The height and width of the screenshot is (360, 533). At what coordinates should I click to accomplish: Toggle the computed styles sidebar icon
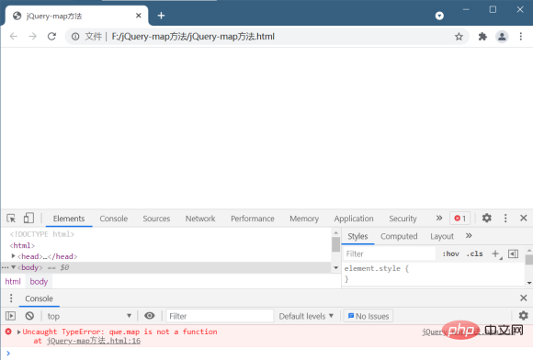[513, 253]
